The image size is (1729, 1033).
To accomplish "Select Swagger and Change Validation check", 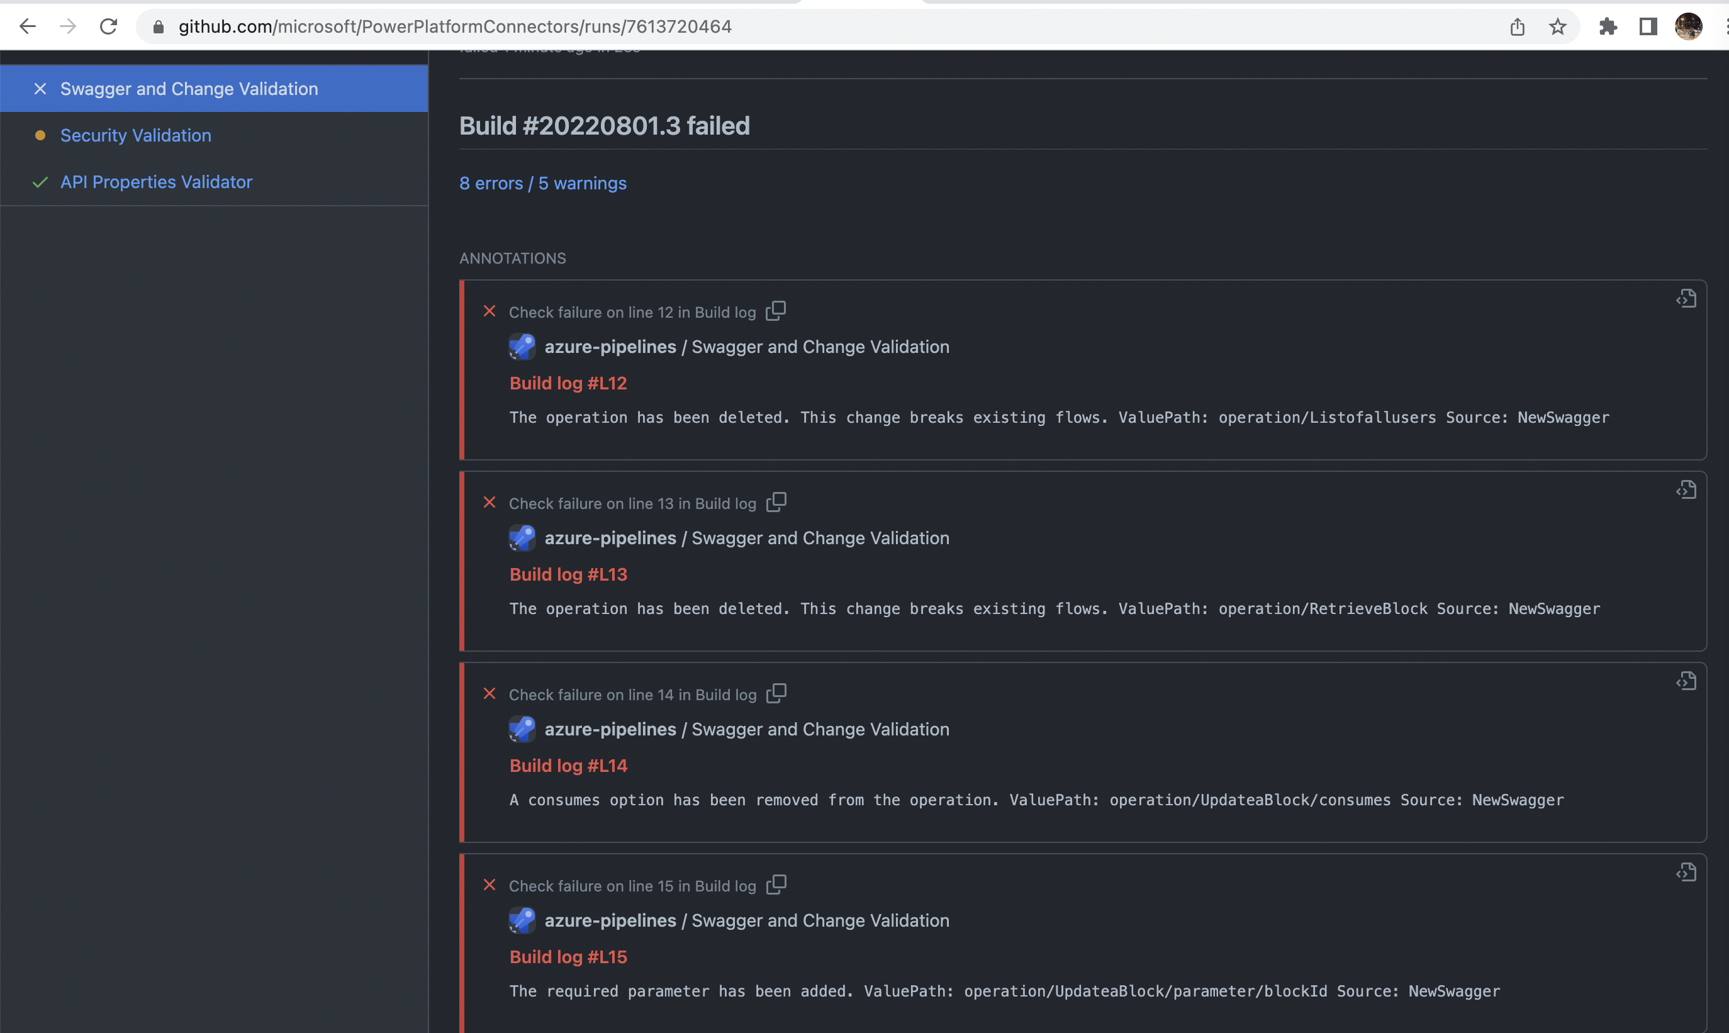I will pyautogui.click(x=189, y=89).
